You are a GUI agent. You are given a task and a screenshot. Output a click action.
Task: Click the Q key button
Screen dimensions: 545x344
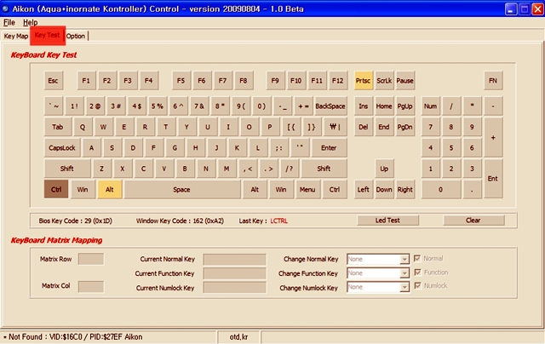pyautogui.click(x=83, y=127)
